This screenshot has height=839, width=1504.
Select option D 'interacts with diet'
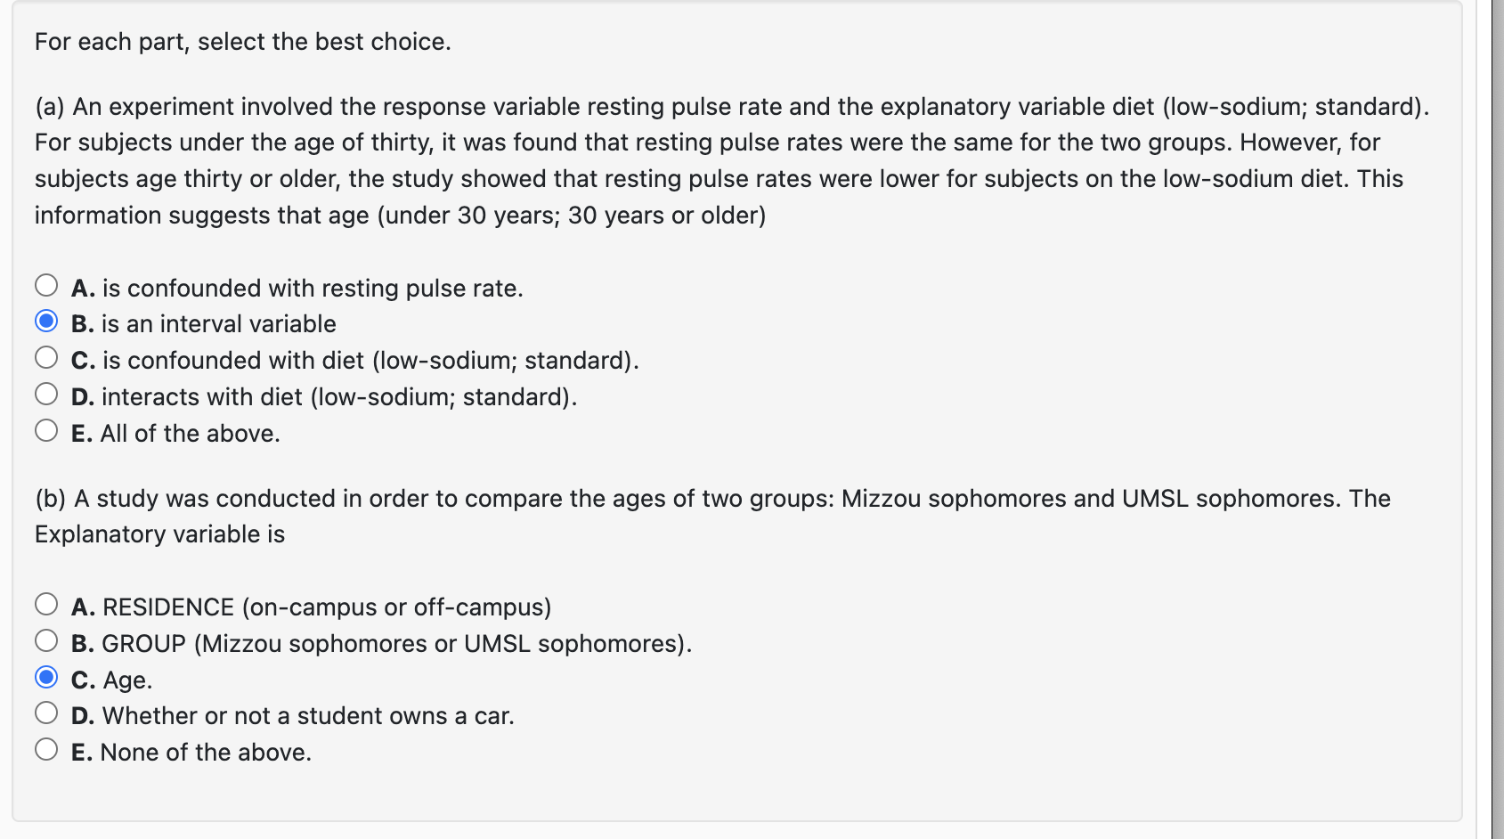click(45, 392)
